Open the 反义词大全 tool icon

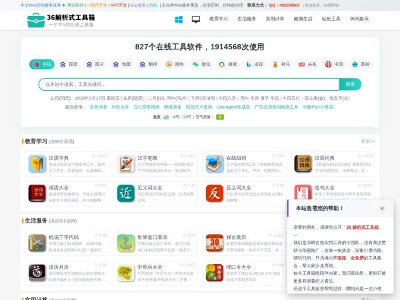tap(215, 193)
